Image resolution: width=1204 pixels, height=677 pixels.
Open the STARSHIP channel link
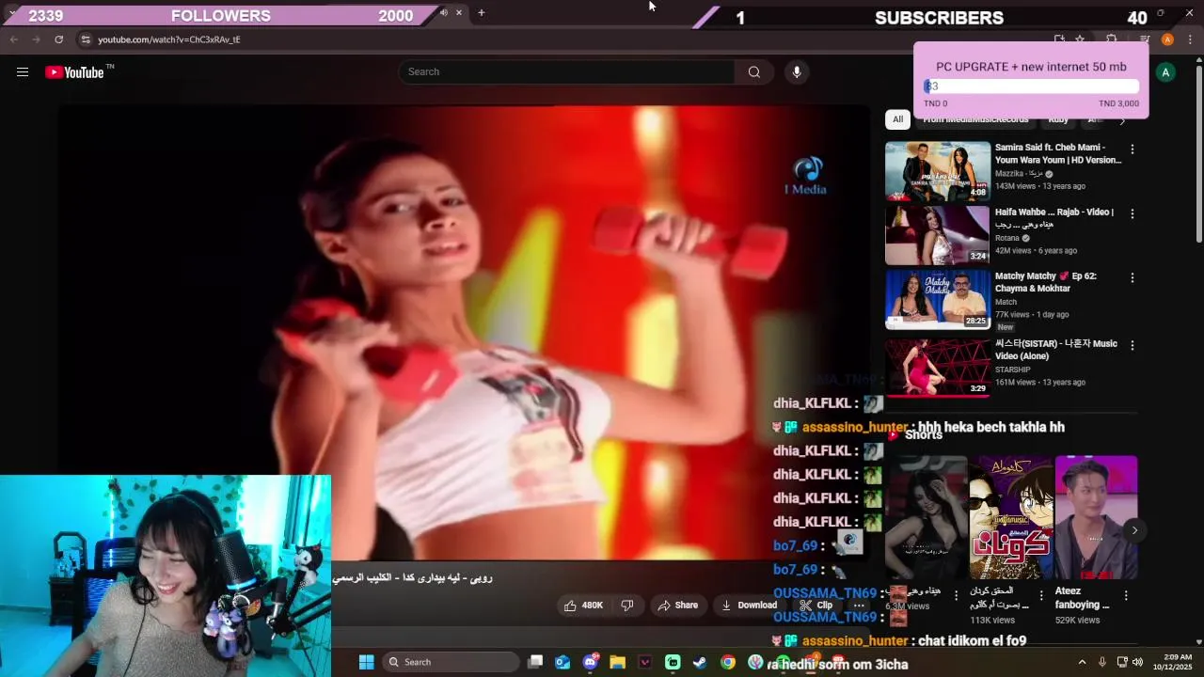[x=1015, y=370]
